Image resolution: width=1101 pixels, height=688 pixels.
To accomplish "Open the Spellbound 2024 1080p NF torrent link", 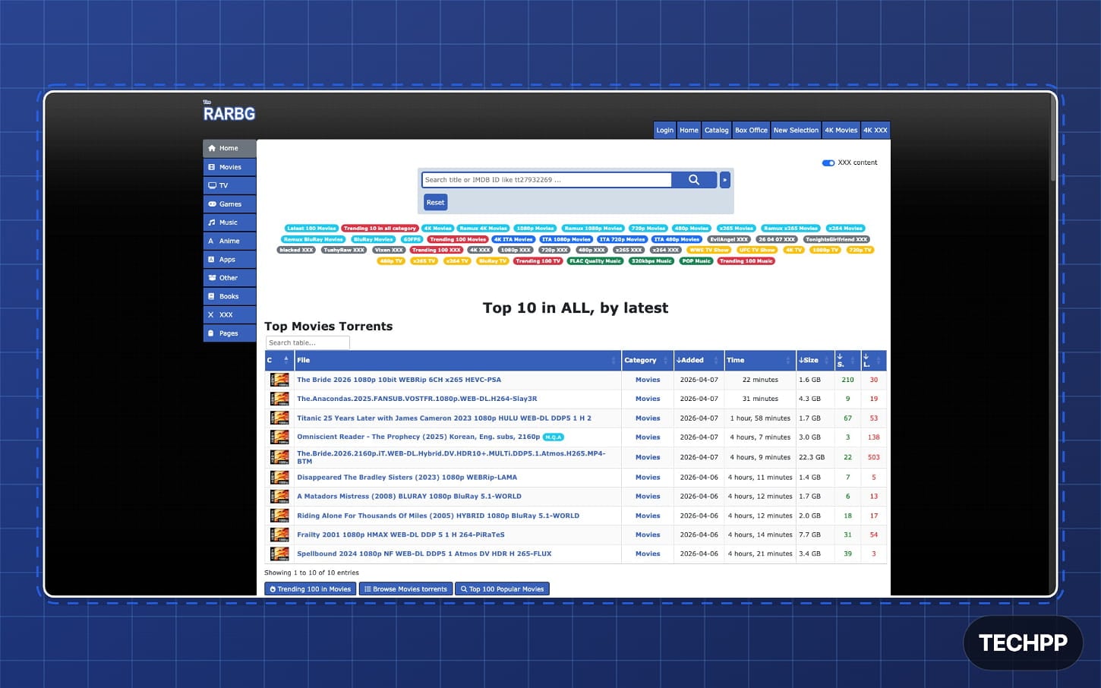I will pos(424,554).
